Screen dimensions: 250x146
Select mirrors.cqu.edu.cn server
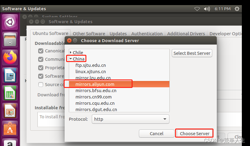click(x=119, y=103)
